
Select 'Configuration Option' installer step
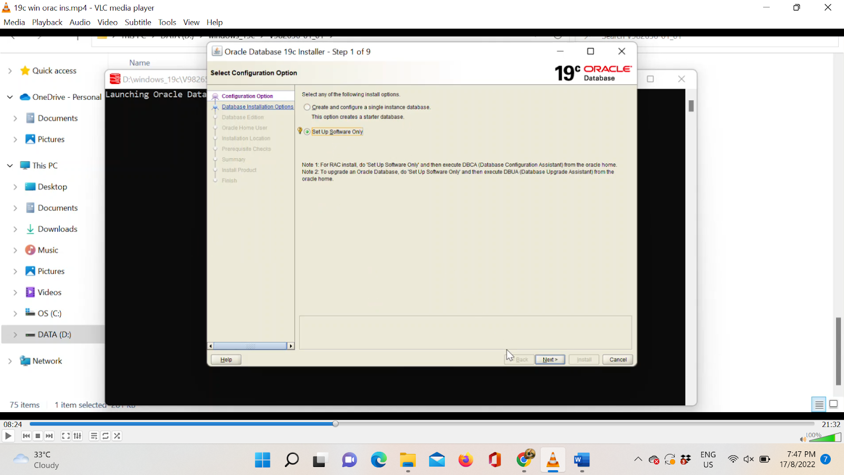247,96
